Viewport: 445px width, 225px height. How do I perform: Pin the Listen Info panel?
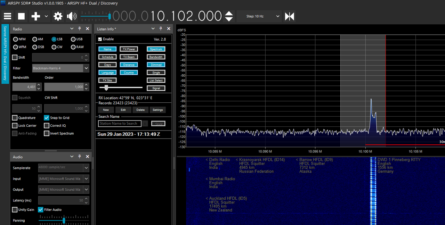click(x=161, y=29)
